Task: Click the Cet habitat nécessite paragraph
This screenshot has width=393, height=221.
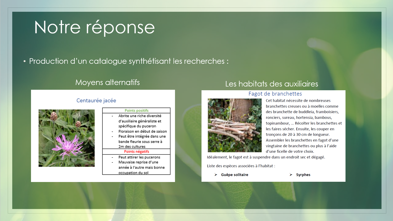Action: 303,126
